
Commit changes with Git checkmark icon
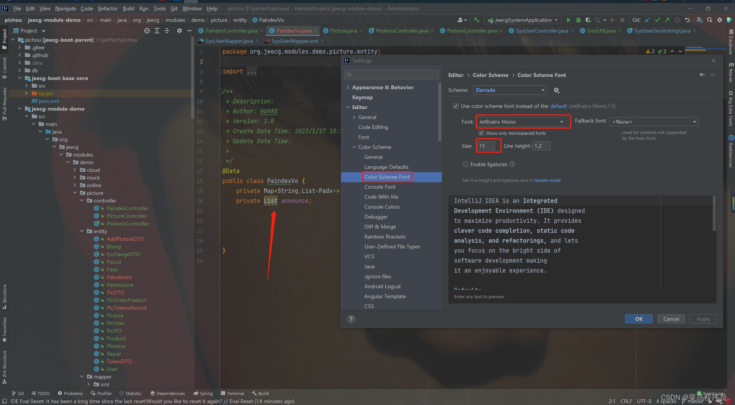tap(657, 20)
